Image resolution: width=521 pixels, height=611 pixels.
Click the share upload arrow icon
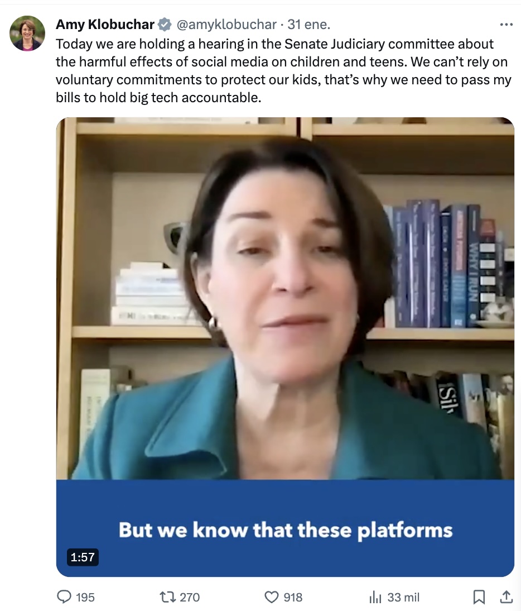505,596
